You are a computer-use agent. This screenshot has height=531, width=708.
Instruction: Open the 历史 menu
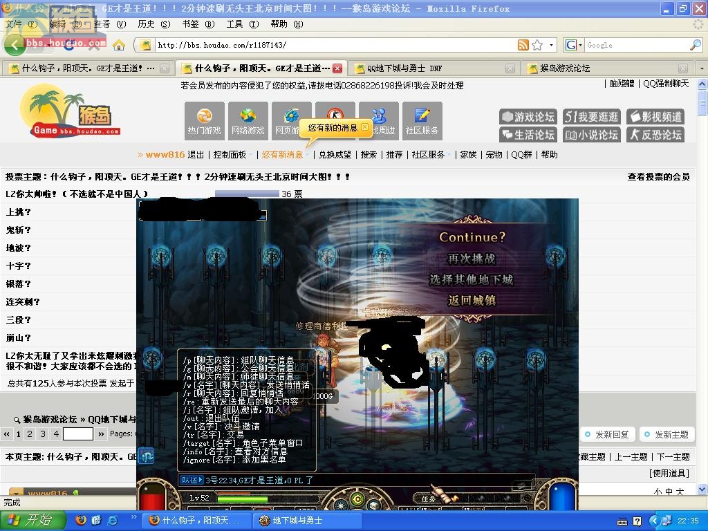tap(153, 24)
